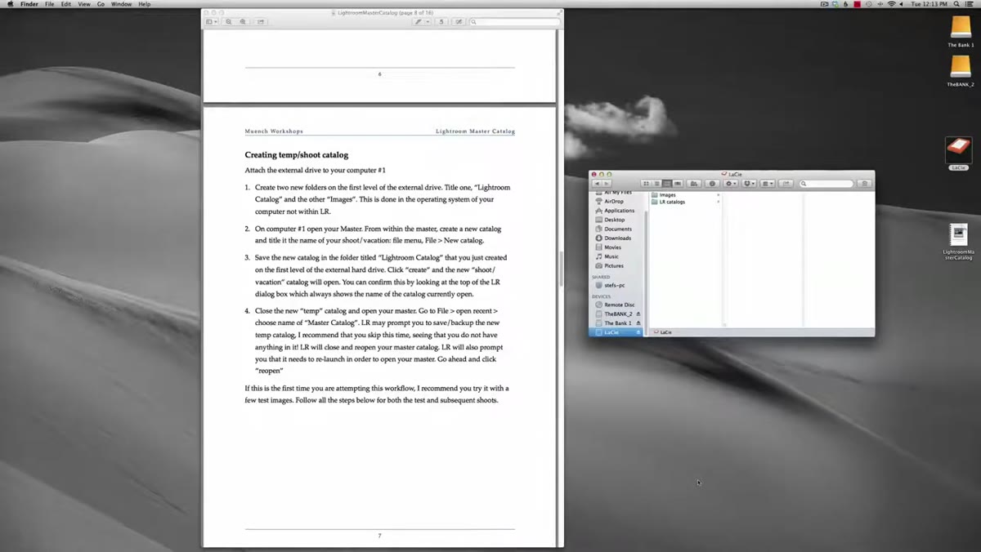Open the Help menu
This screenshot has width=981, height=552.
pos(144,4)
